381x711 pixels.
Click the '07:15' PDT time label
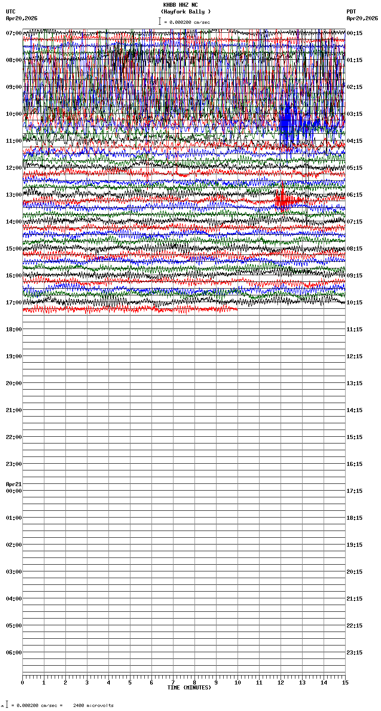(x=355, y=222)
